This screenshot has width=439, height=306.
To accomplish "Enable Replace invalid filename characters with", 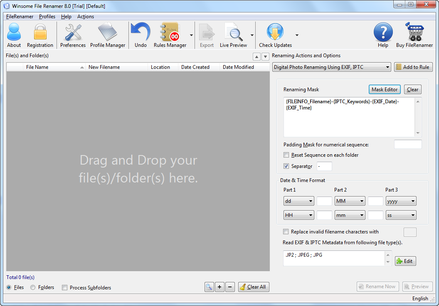I will [x=286, y=232].
